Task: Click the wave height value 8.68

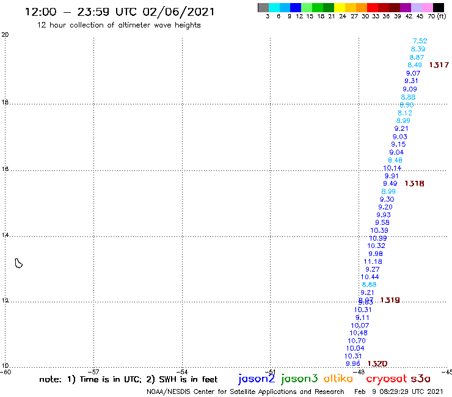Action: coord(369,285)
